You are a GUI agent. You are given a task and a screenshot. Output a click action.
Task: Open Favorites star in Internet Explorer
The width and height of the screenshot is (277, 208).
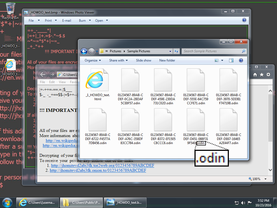(x=262, y=75)
